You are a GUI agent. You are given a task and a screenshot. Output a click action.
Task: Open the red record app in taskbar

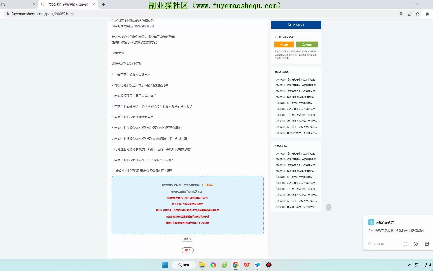[x=269, y=265]
